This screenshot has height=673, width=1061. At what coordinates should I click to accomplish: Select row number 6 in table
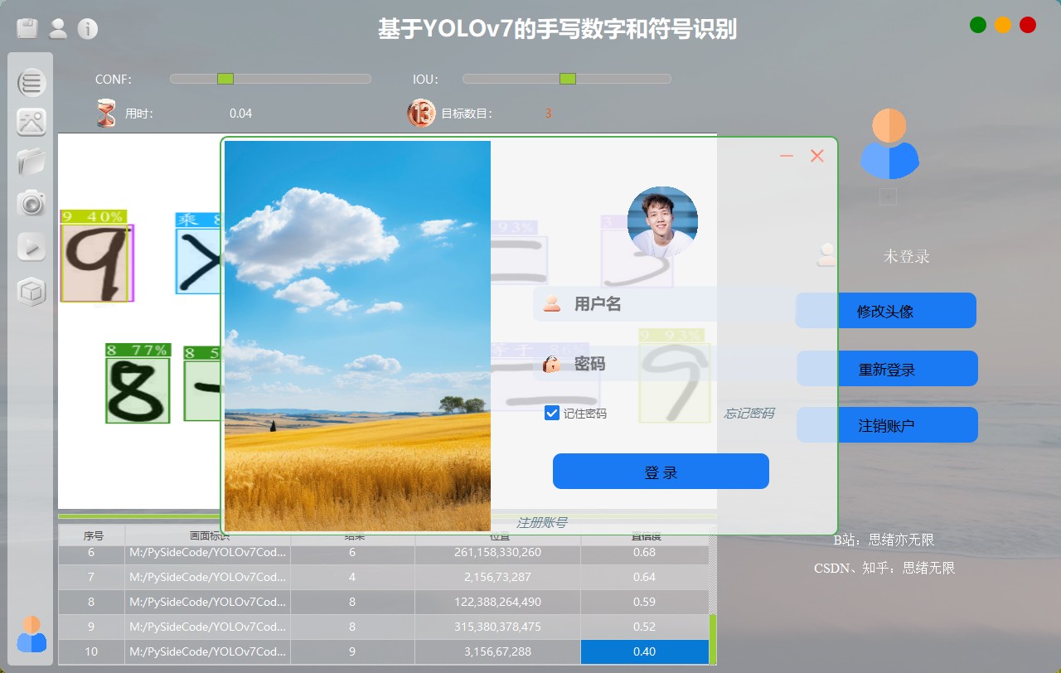(x=92, y=552)
